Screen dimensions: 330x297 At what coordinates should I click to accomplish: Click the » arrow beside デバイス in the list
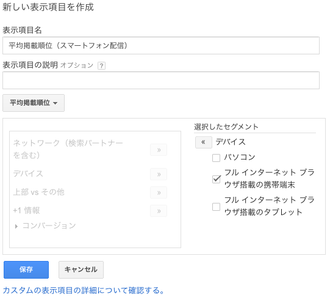159,174
